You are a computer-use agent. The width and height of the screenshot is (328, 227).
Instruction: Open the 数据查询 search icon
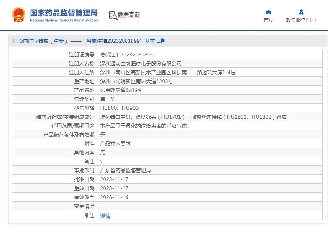113,15
